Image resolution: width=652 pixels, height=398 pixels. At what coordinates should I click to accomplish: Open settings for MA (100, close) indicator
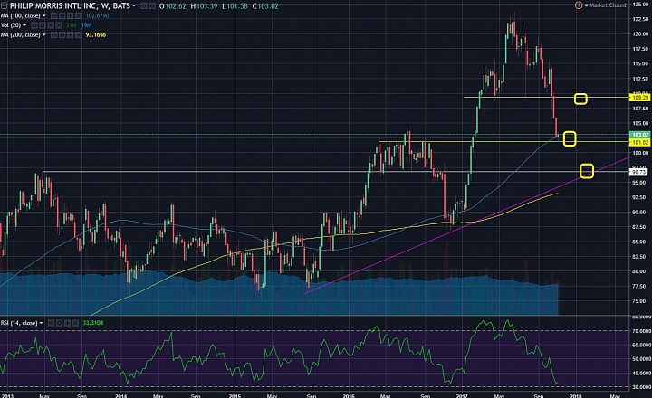pyautogui.click(x=62, y=15)
